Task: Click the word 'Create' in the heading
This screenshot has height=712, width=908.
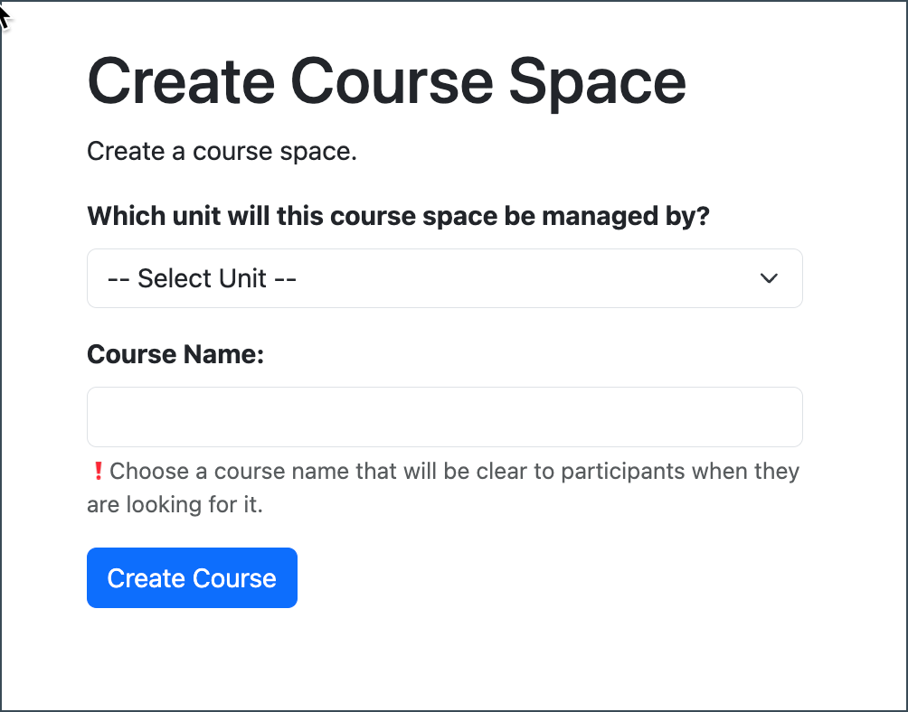Action: tap(181, 82)
